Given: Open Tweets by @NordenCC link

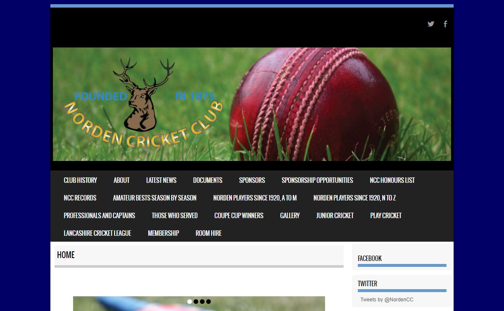Looking at the screenshot, I should (387, 300).
